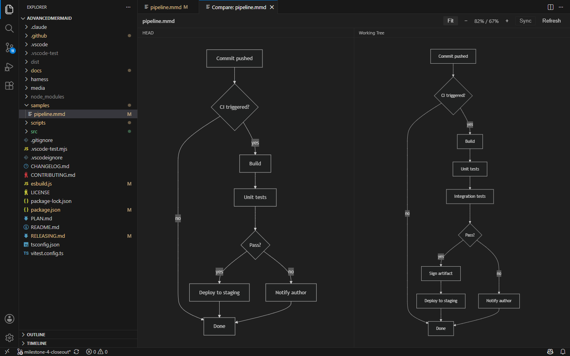Screen dimensions: 570x356
Task: Synchronize changes using the status bar sync icon
Action: click(x=76, y=352)
